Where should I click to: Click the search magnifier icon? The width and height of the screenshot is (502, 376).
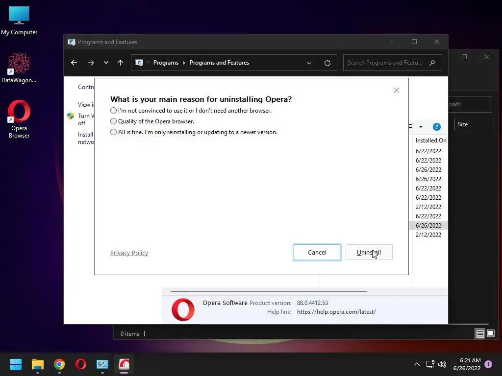[432, 63]
